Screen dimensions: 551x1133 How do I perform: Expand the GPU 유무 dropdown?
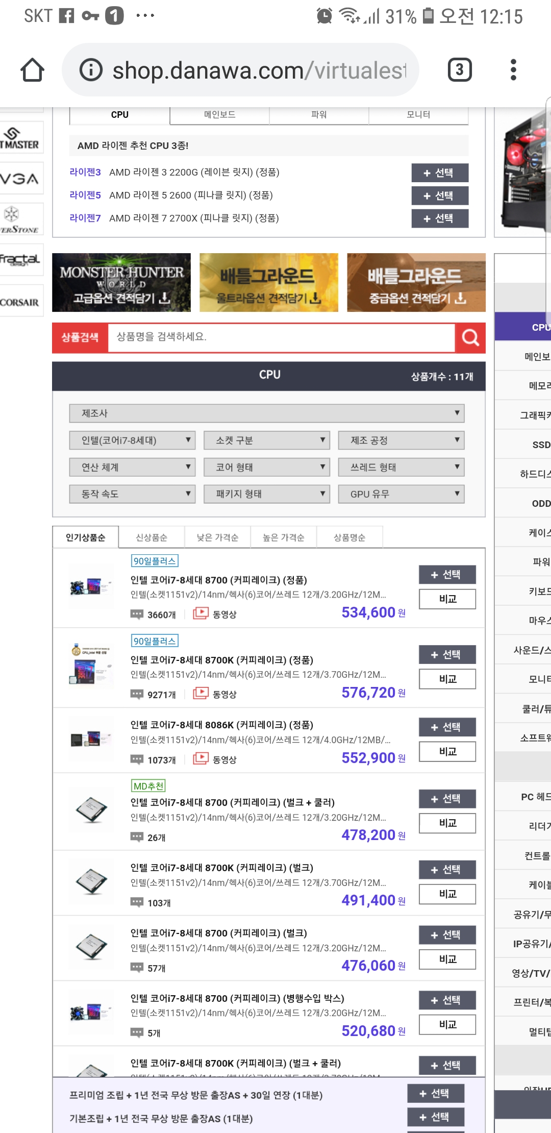click(400, 494)
